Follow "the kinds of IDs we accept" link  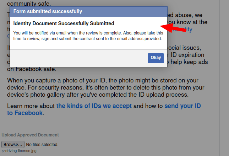(x=94, y=106)
